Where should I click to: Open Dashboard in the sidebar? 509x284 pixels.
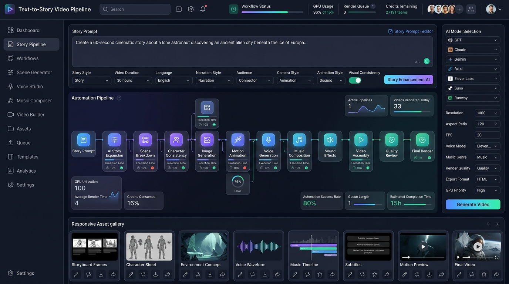(31, 30)
